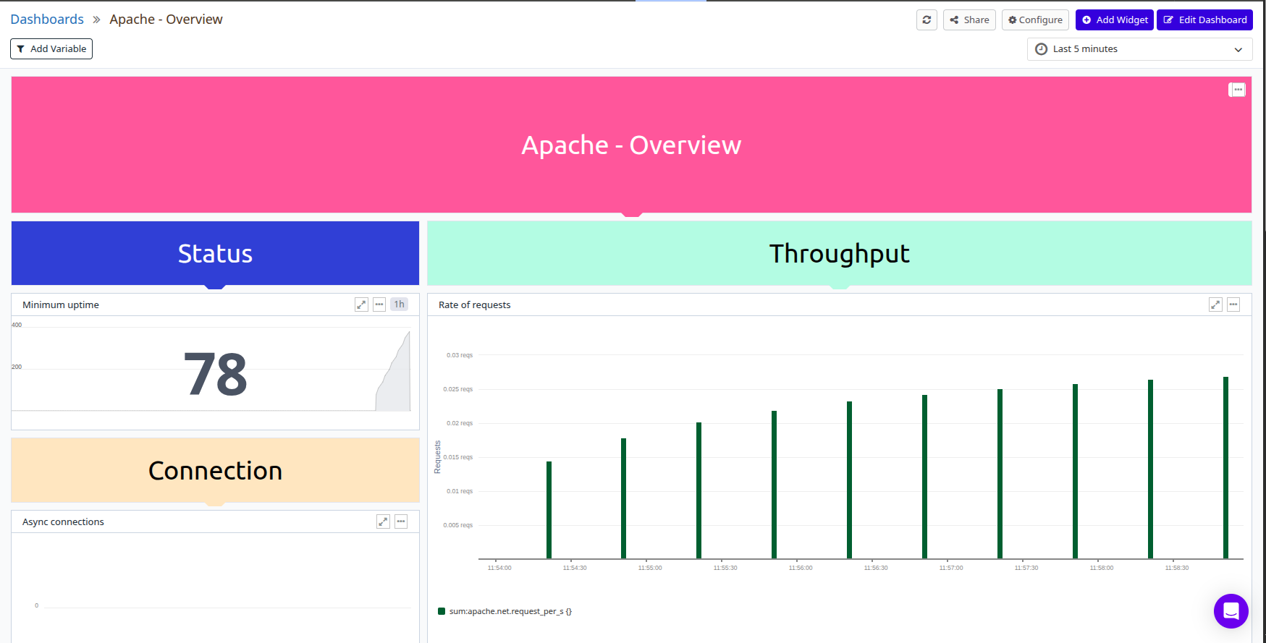Go to Dashboards breadcrumb link
1266x643 pixels.
tap(47, 20)
